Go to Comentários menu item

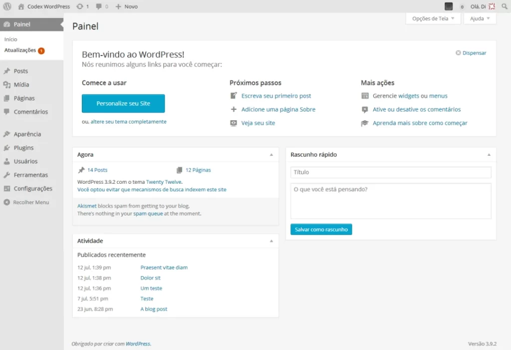31,111
